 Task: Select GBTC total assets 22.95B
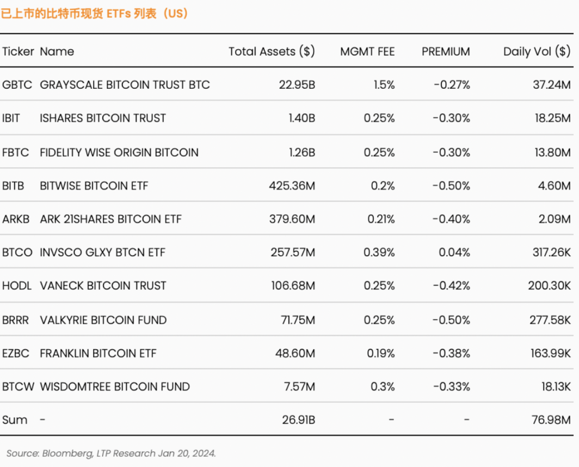(297, 84)
